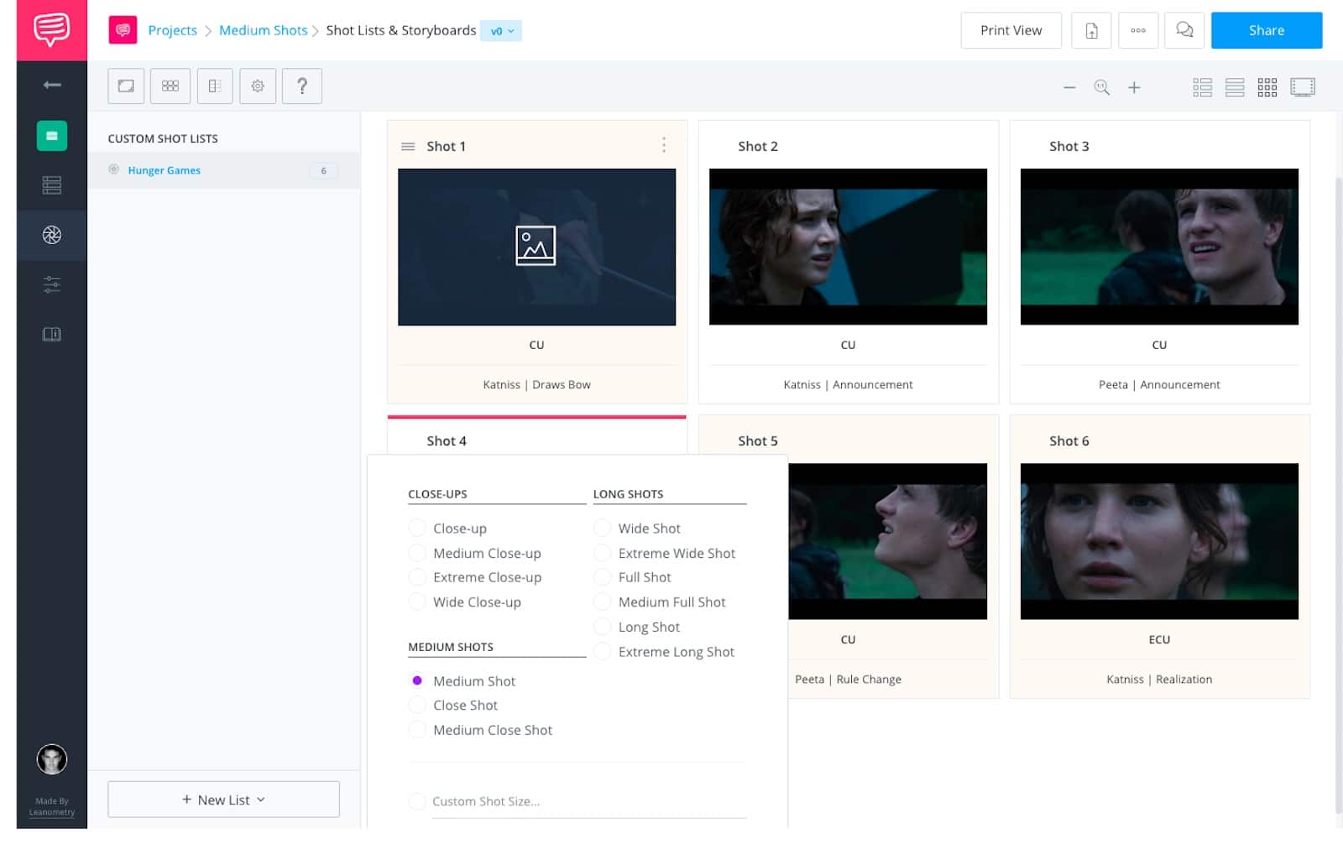Open the New List dropdown button
The image size is (1343, 849).
(223, 800)
